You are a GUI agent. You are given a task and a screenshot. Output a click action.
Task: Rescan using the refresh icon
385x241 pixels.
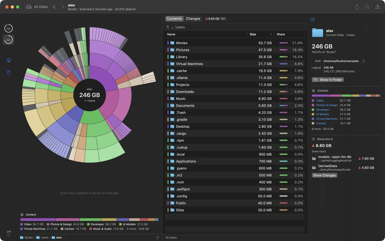coord(357,7)
